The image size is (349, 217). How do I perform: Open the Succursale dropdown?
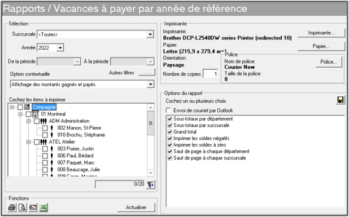click(150, 34)
